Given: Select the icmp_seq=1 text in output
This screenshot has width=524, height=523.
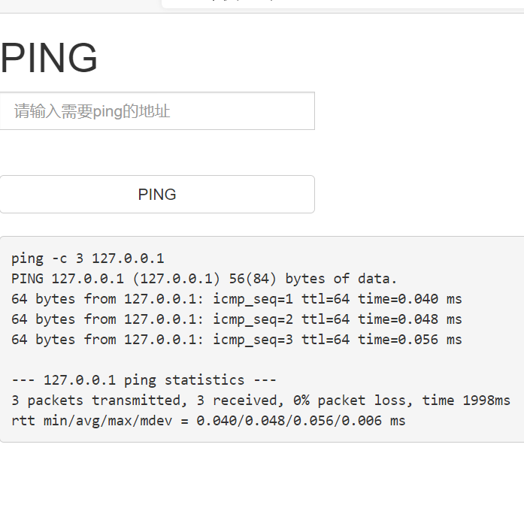Looking at the screenshot, I should pos(253,299).
